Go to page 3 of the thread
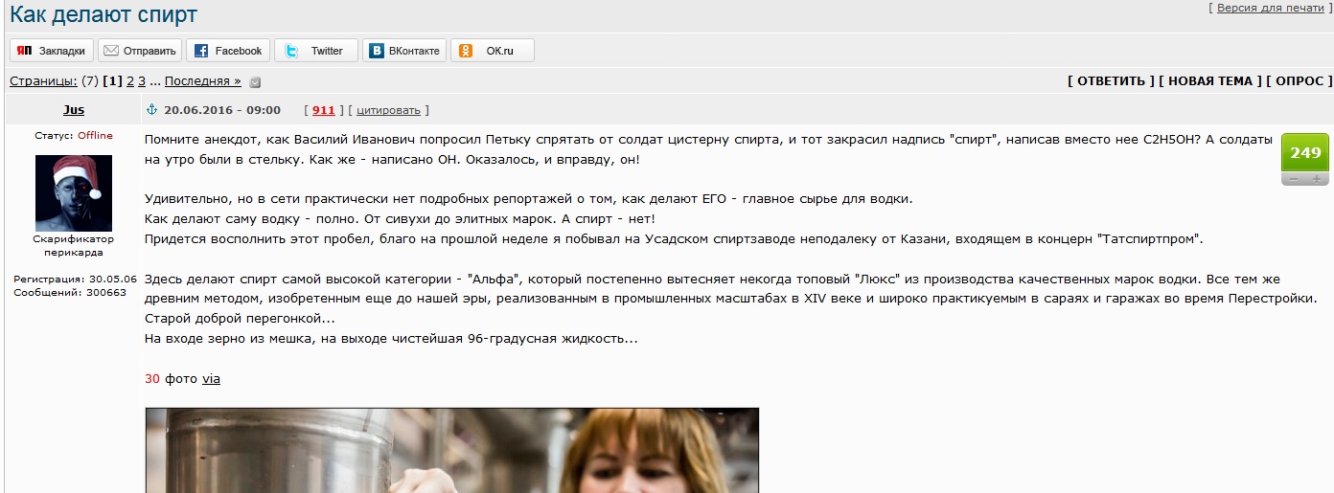The image size is (1334, 493). (142, 81)
